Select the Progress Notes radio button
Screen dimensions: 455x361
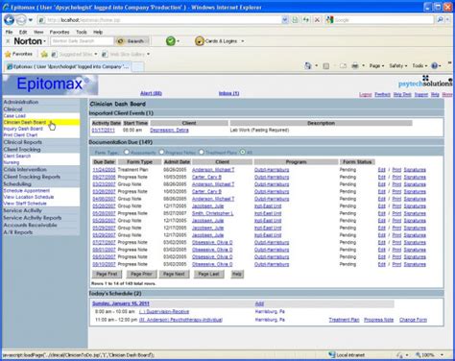point(161,152)
